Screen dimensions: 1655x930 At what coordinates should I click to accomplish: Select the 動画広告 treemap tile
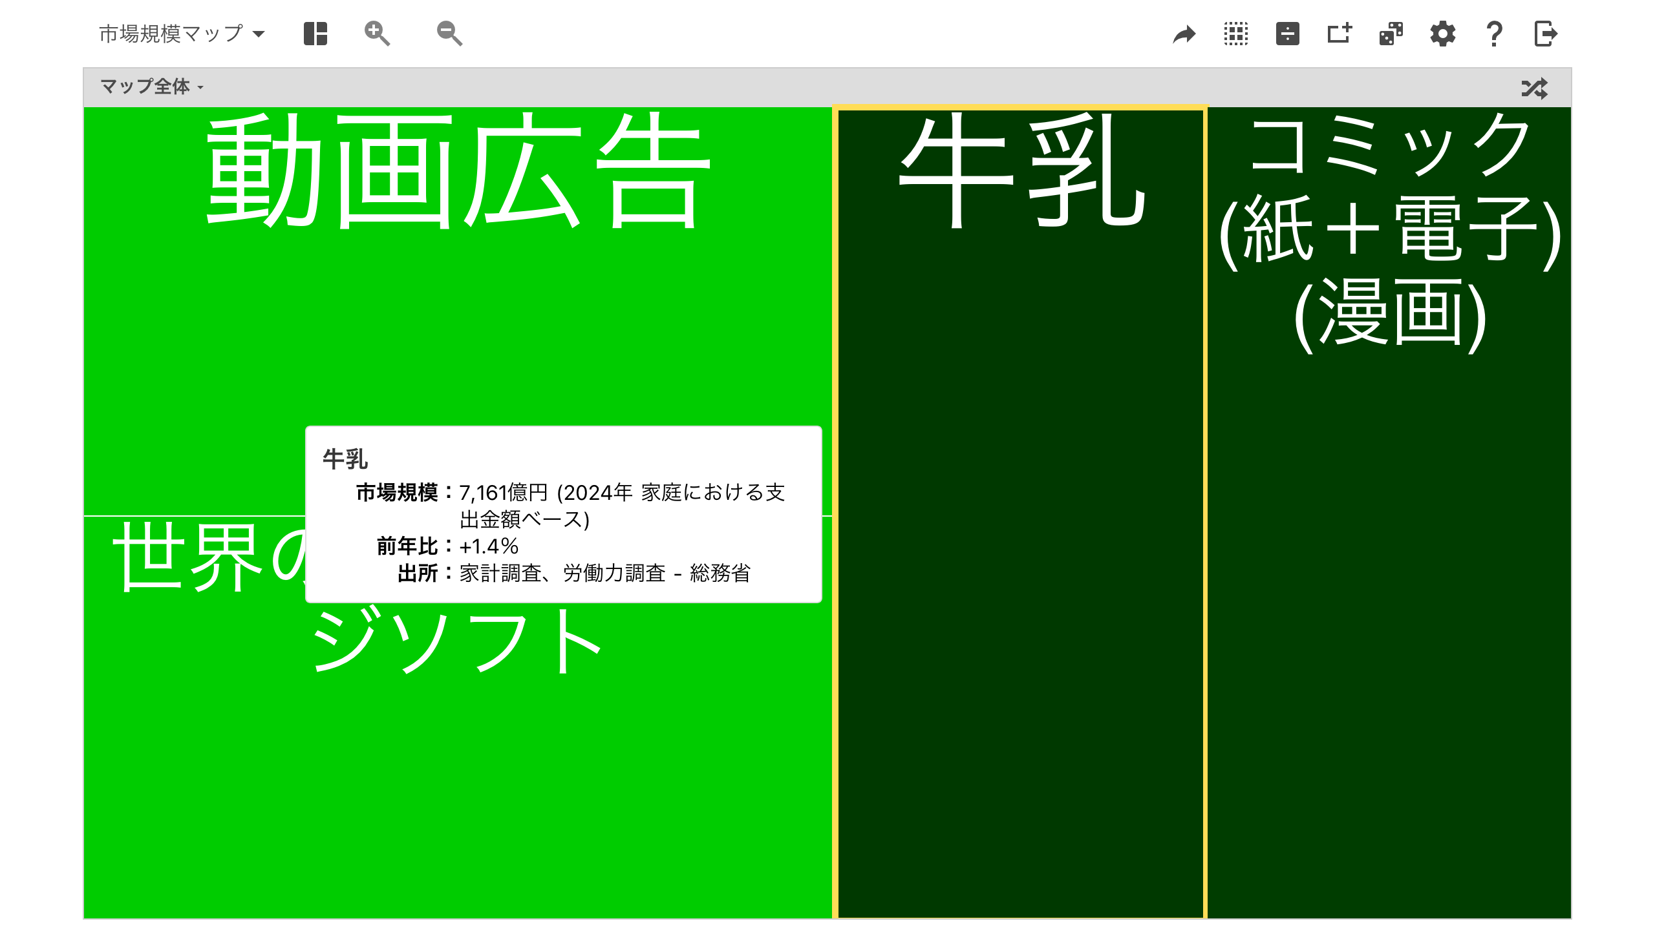(x=458, y=310)
